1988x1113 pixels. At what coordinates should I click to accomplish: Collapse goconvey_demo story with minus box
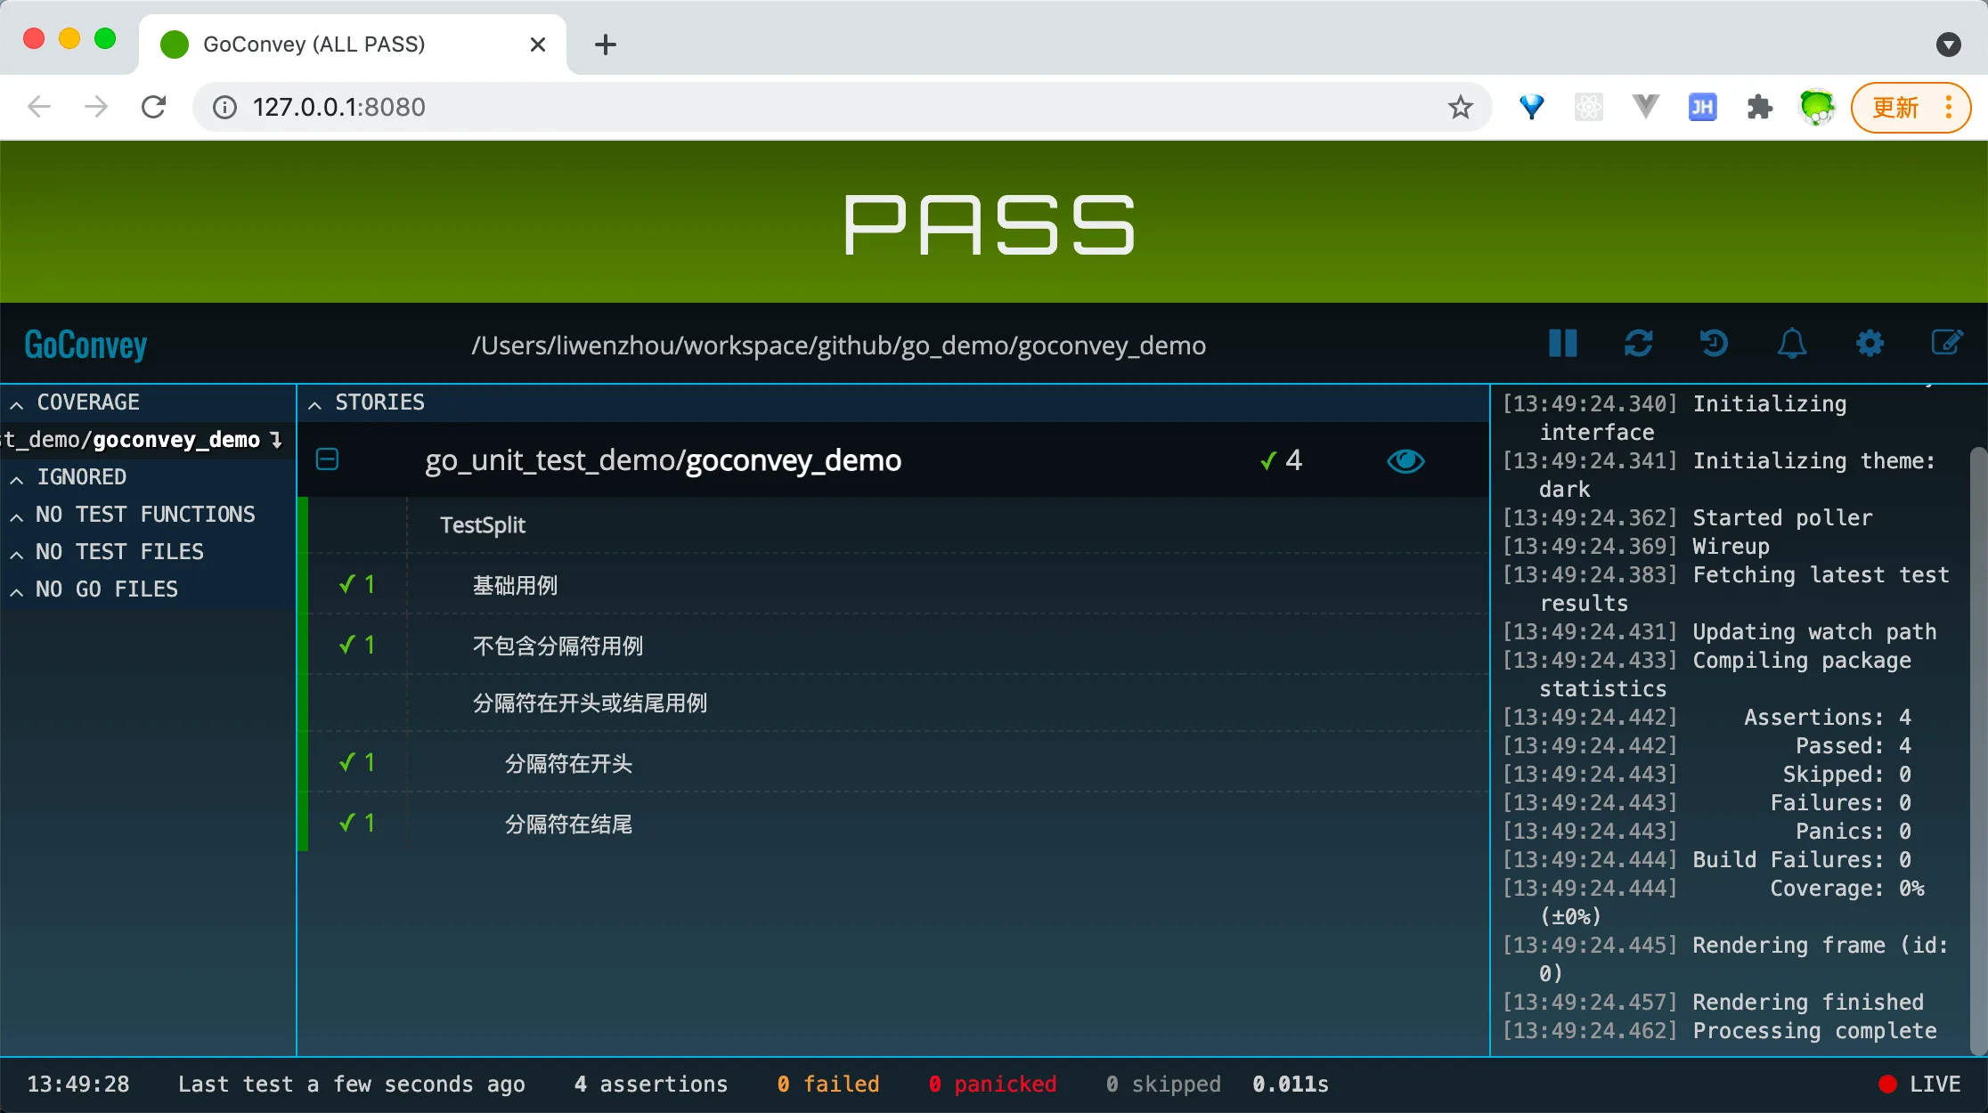click(x=328, y=459)
